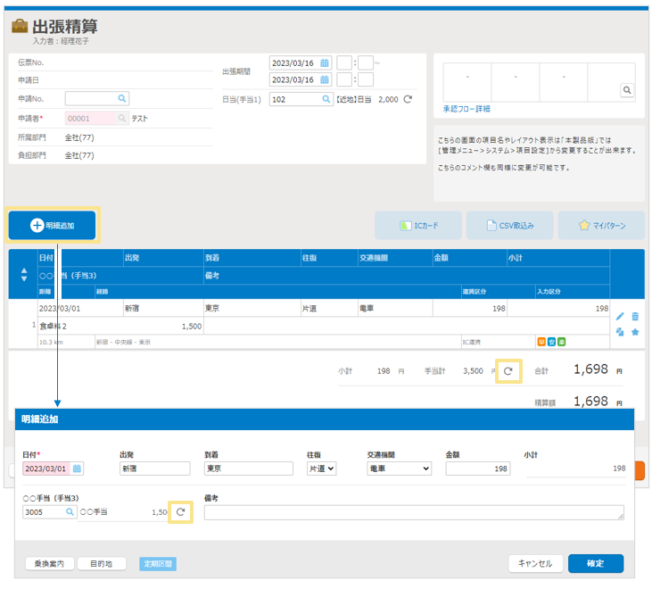This screenshot has height=589, width=652.
Task: Open the CSV取込み import
Action: tap(510, 226)
